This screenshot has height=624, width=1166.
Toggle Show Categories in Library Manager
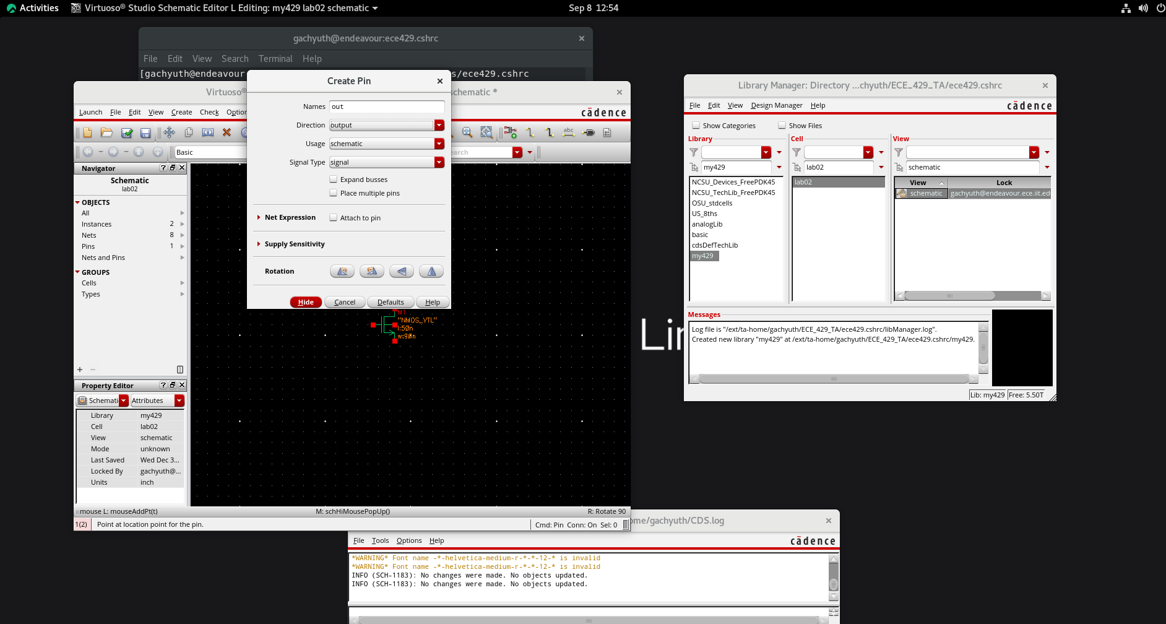(696, 126)
